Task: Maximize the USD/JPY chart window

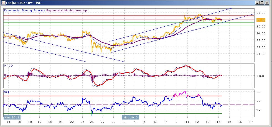Action: click(262, 3)
